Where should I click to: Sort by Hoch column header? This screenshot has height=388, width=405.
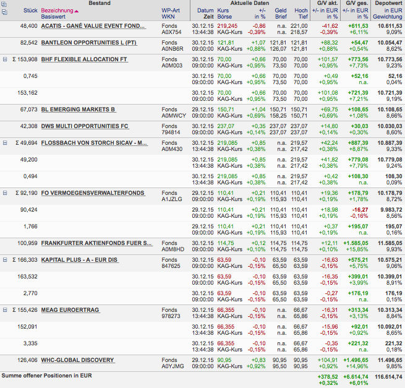coord(301,11)
